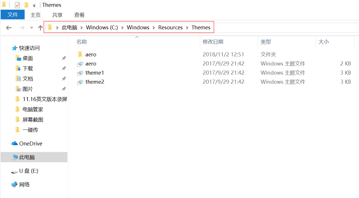Click the Up directory arrow

coord(40,28)
